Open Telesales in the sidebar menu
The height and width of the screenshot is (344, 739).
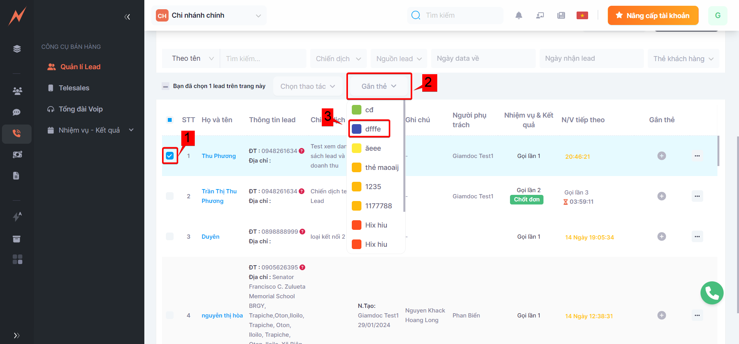74,88
